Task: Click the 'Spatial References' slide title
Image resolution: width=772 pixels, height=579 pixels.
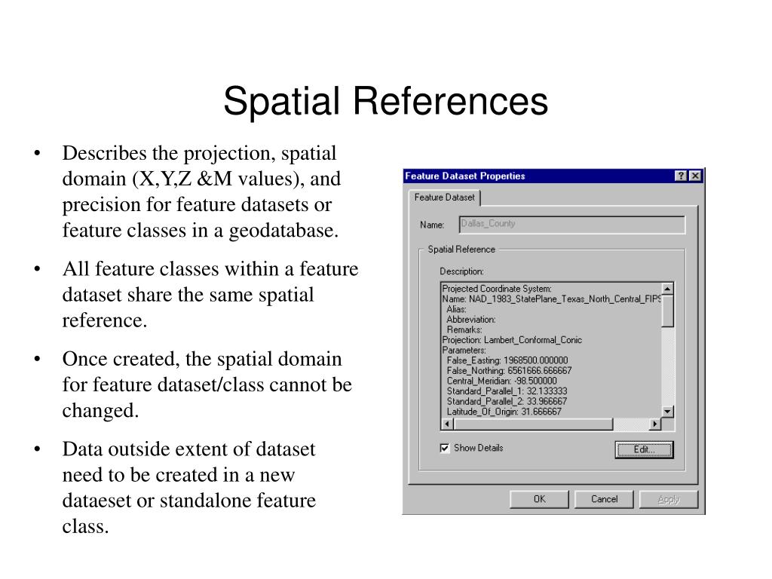Action: tap(385, 102)
